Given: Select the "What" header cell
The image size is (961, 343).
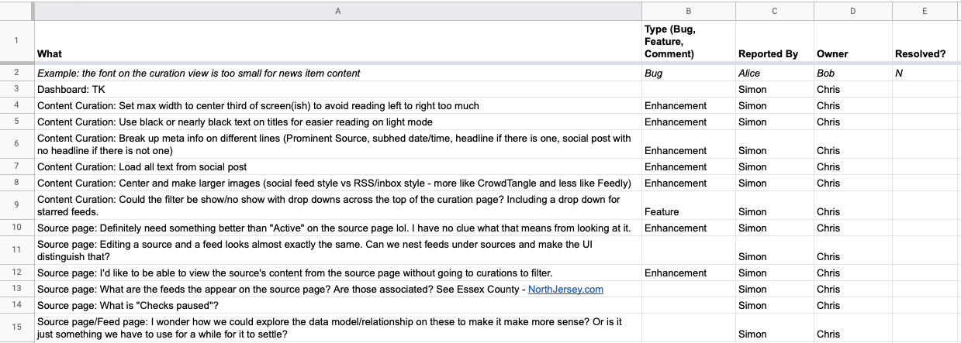Looking at the screenshot, I should click(337, 53).
